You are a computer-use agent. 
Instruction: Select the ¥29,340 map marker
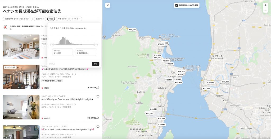[211, 83]
